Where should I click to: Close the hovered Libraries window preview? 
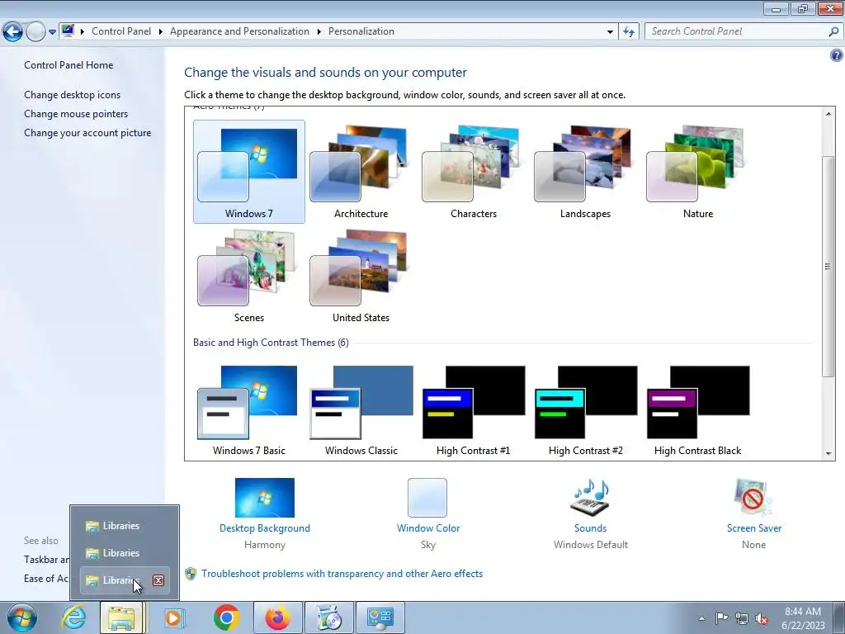[158, 580]
